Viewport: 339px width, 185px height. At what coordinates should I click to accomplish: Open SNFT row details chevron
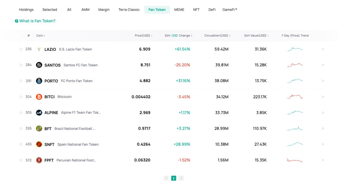point(323,144)
